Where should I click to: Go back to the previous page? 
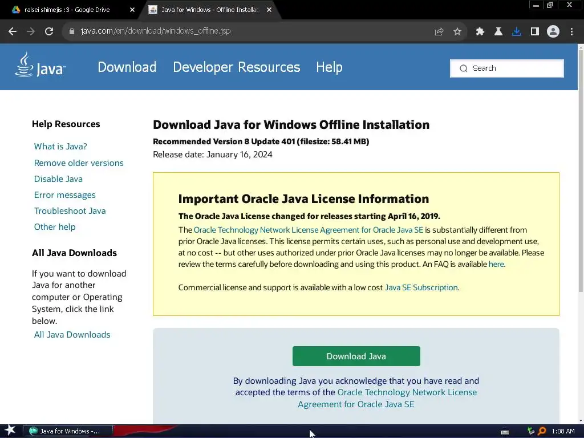pyautogui.click(x=13, y=31)
